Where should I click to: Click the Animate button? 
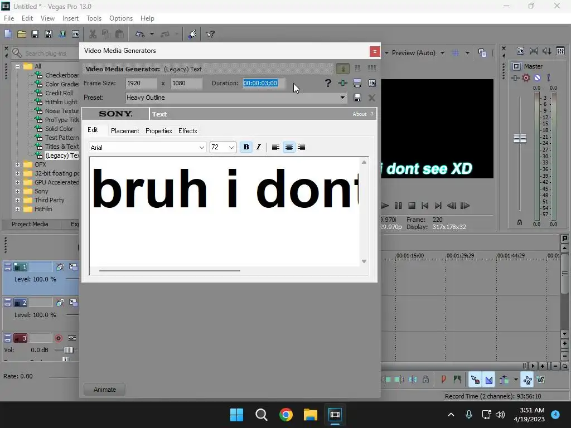pos(104,390)
